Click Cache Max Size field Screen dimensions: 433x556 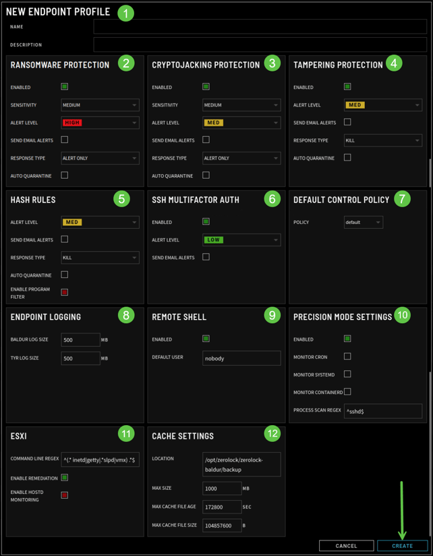click(x=222, y=489)
